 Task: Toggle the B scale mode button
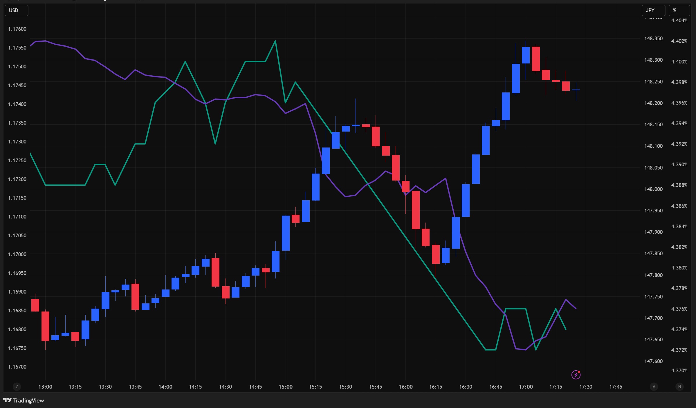click(x=679, y=387)
